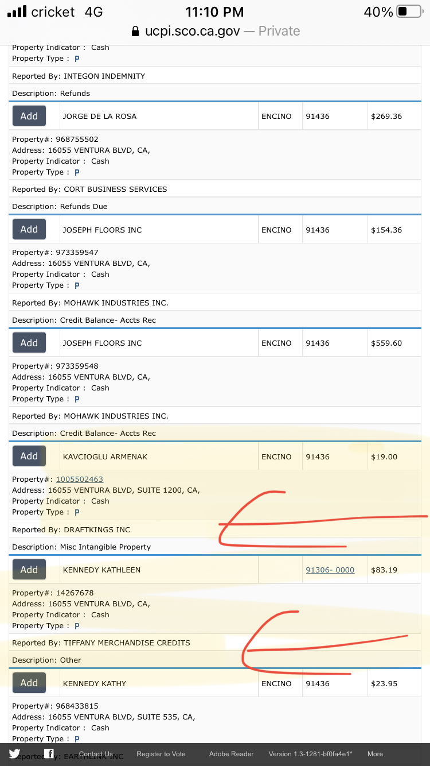Select Description: Misc Intangible Property
This screenshot has width=430, height=766.
click(81, 547)
